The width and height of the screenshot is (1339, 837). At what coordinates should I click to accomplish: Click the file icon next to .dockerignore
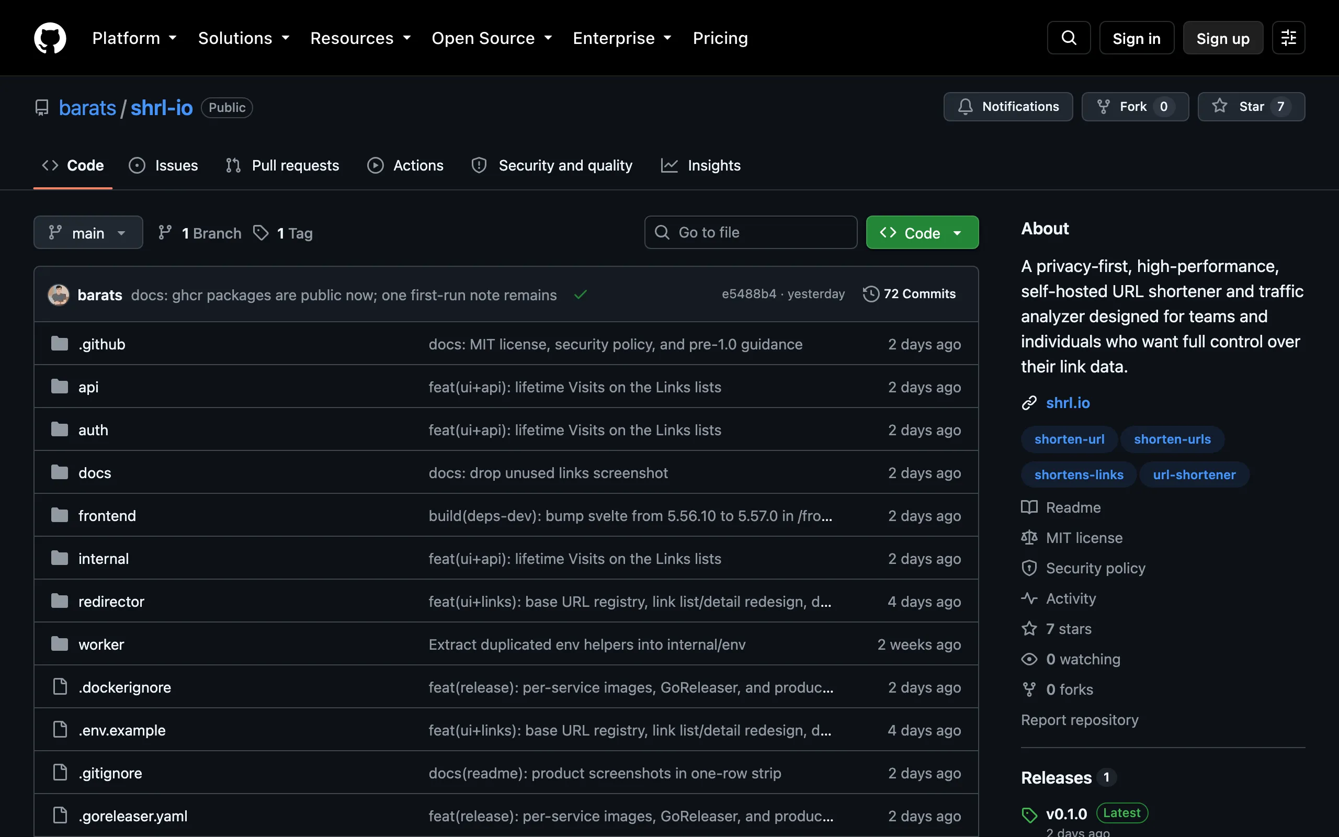point(60,686)
